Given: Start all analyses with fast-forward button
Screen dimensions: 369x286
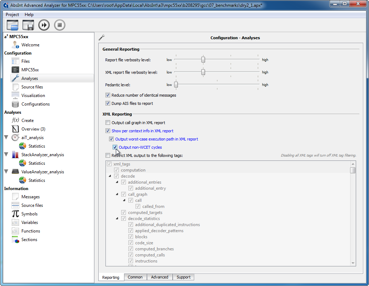Looking at the screenshot, I should coord(44,25).
